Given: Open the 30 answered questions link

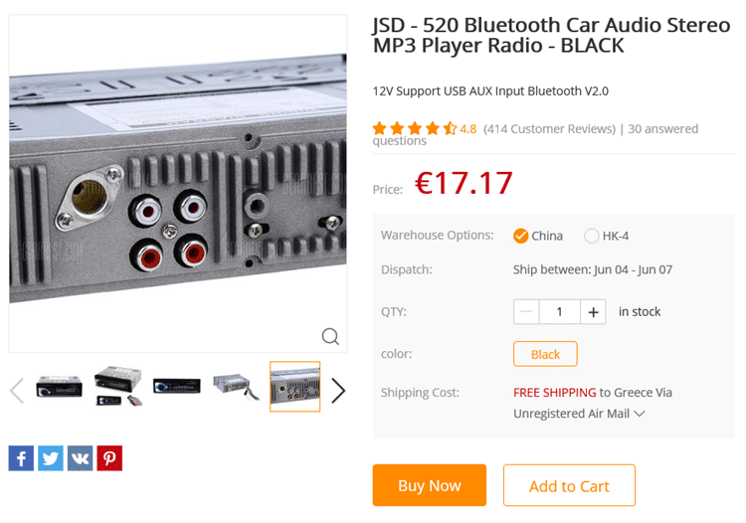Looking at the screenshot, I should pos(535,134).
